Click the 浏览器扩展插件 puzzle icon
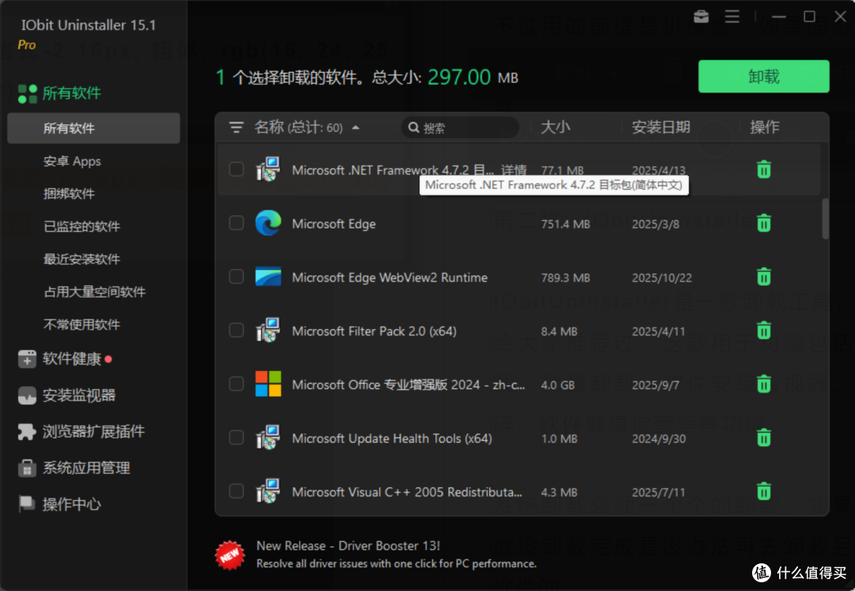The height and width of the screenshot is (591, 855). tap(27, 431)
